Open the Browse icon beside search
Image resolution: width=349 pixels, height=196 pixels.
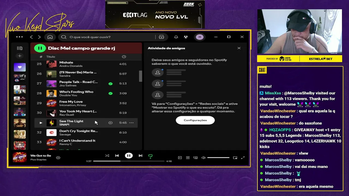click(x=161, y=37)
